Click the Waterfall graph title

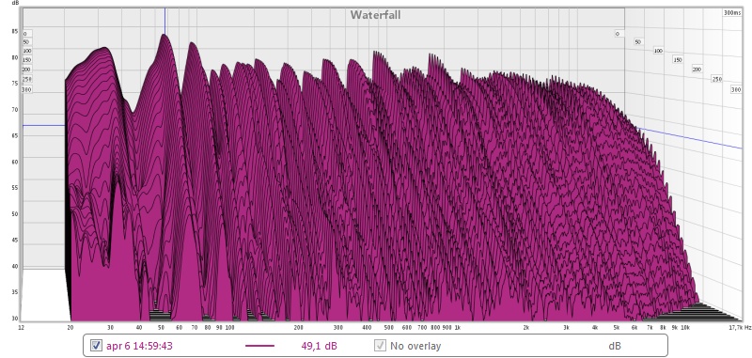pyautogui.click(x=375, y=15)
